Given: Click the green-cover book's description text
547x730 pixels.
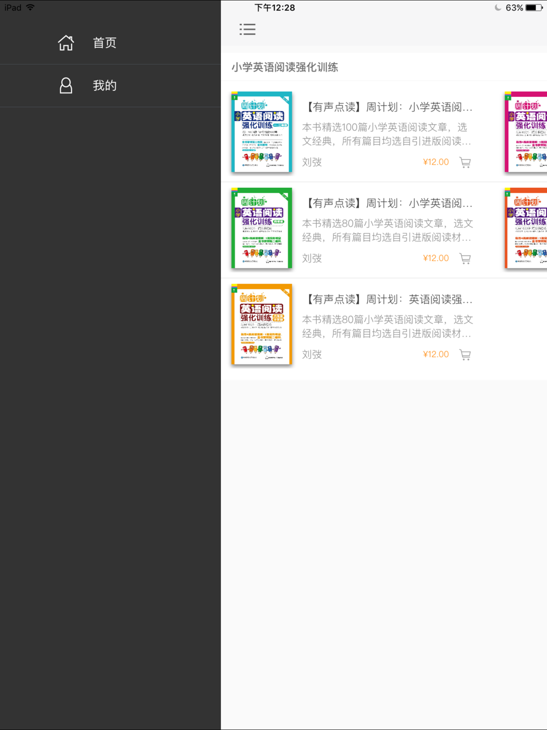Looking at the screenshot, I should point(387,230).
